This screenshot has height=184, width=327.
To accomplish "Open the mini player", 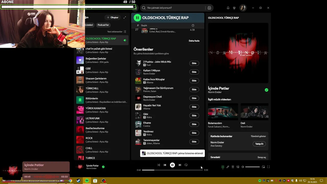I will (x=263, y=167).
